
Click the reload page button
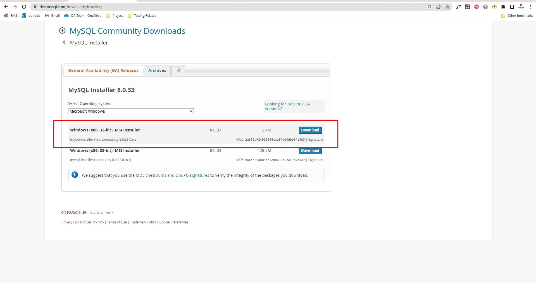24,7
